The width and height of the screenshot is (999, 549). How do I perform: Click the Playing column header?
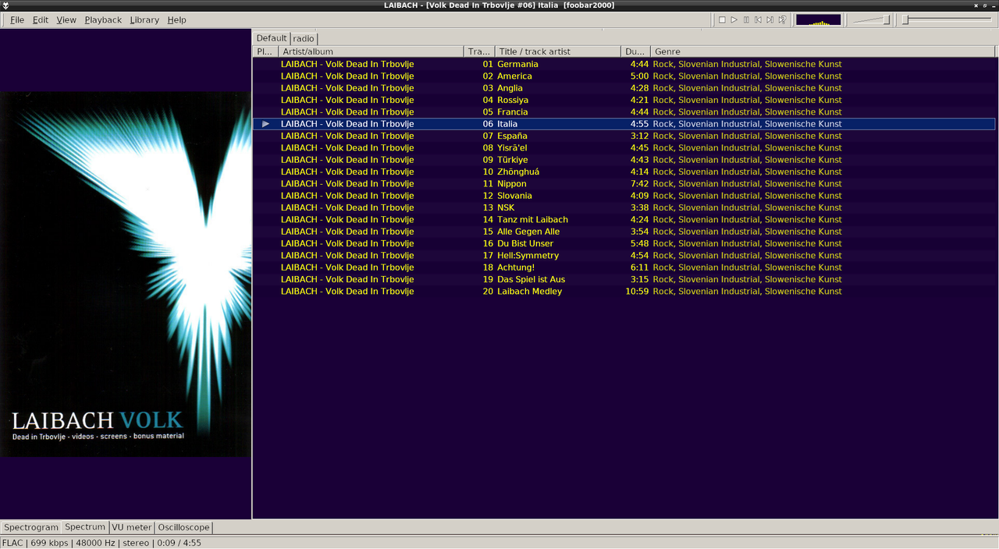point(266,51)
